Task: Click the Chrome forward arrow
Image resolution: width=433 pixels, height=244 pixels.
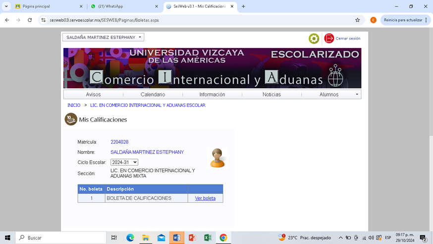Action: pyautogui.click(x=18, y=20)
